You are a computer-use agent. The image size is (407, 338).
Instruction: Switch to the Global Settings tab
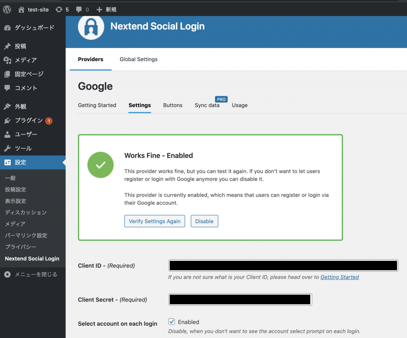[139, 60]
